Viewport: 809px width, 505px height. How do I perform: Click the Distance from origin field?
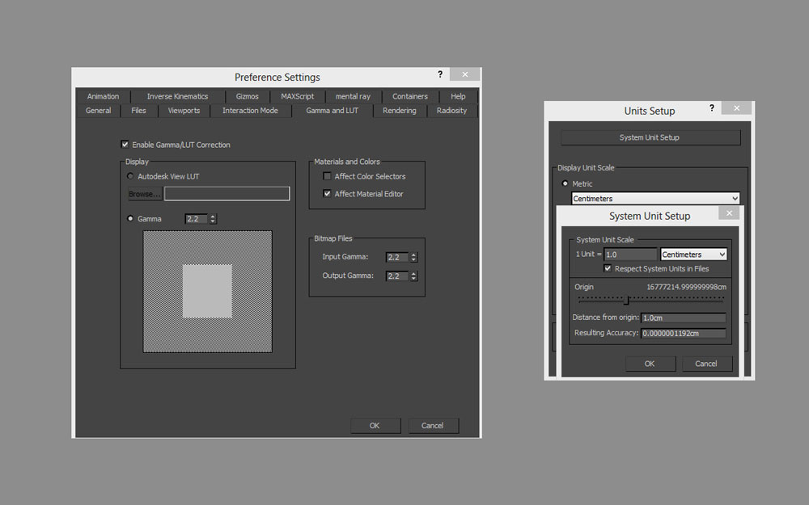tap(683, 318)
